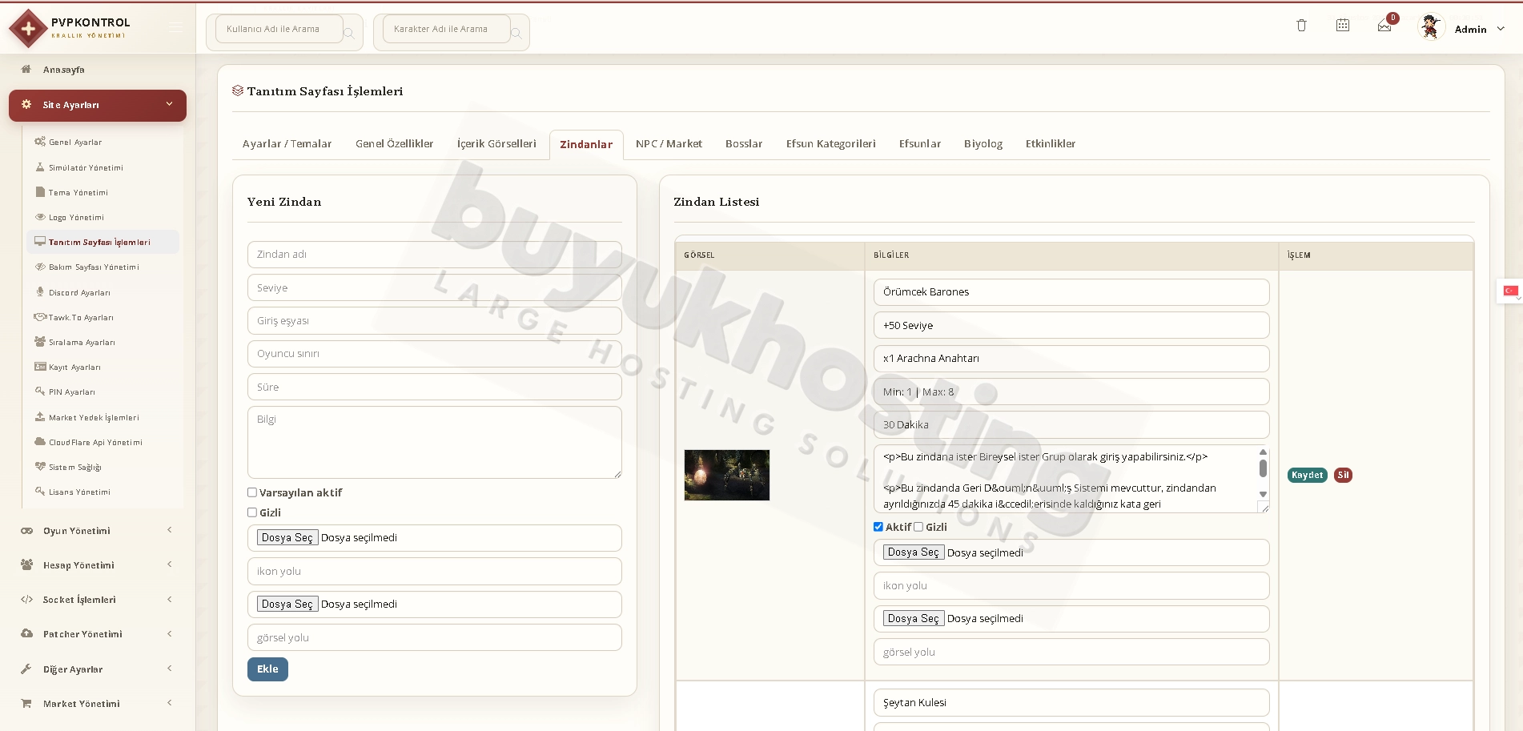Click the search icon beside Karakter Adı field

click(516, 33)
